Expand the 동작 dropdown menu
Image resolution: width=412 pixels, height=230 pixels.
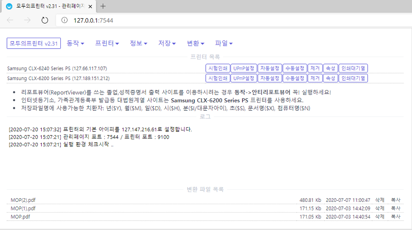(x=76, y=43)
